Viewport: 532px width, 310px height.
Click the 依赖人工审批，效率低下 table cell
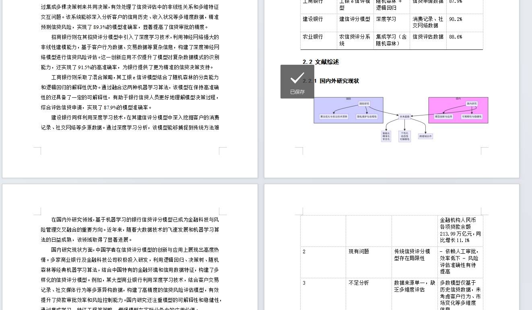(460, 262)
